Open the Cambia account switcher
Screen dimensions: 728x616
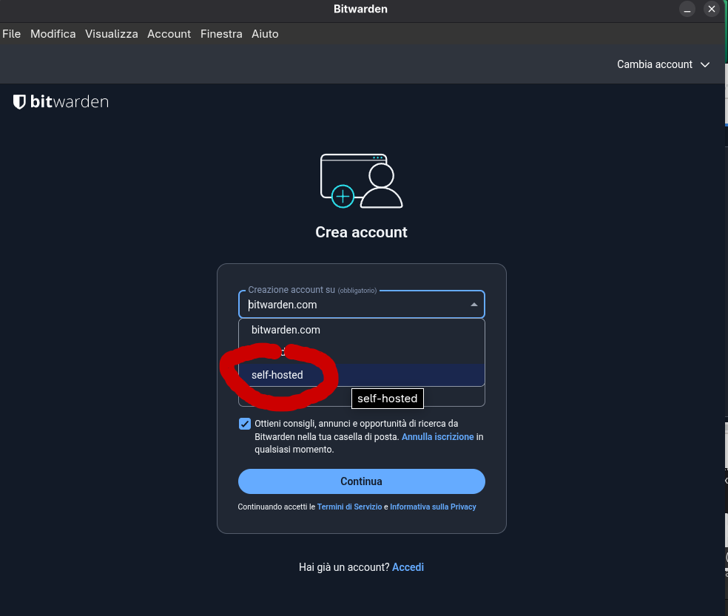[663, 64]
